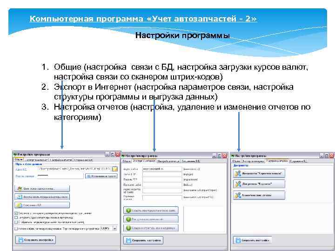Open the Настройка отчетов tab in the Экспорт window

click(168, 161)
